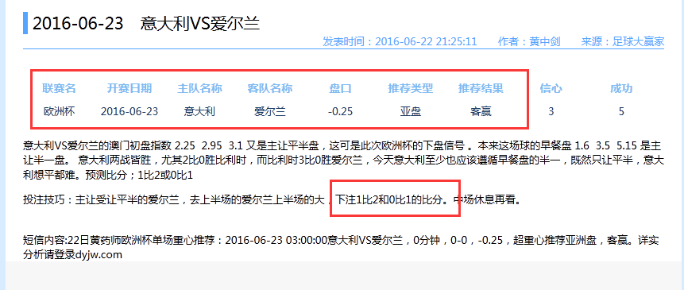Click the 欧洲杯 league cell
Viewport: 684px width, 290px height.
pos(60,112)
